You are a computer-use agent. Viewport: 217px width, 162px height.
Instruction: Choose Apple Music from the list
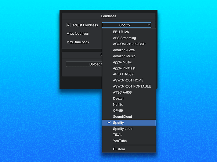(x=129, y=62)
